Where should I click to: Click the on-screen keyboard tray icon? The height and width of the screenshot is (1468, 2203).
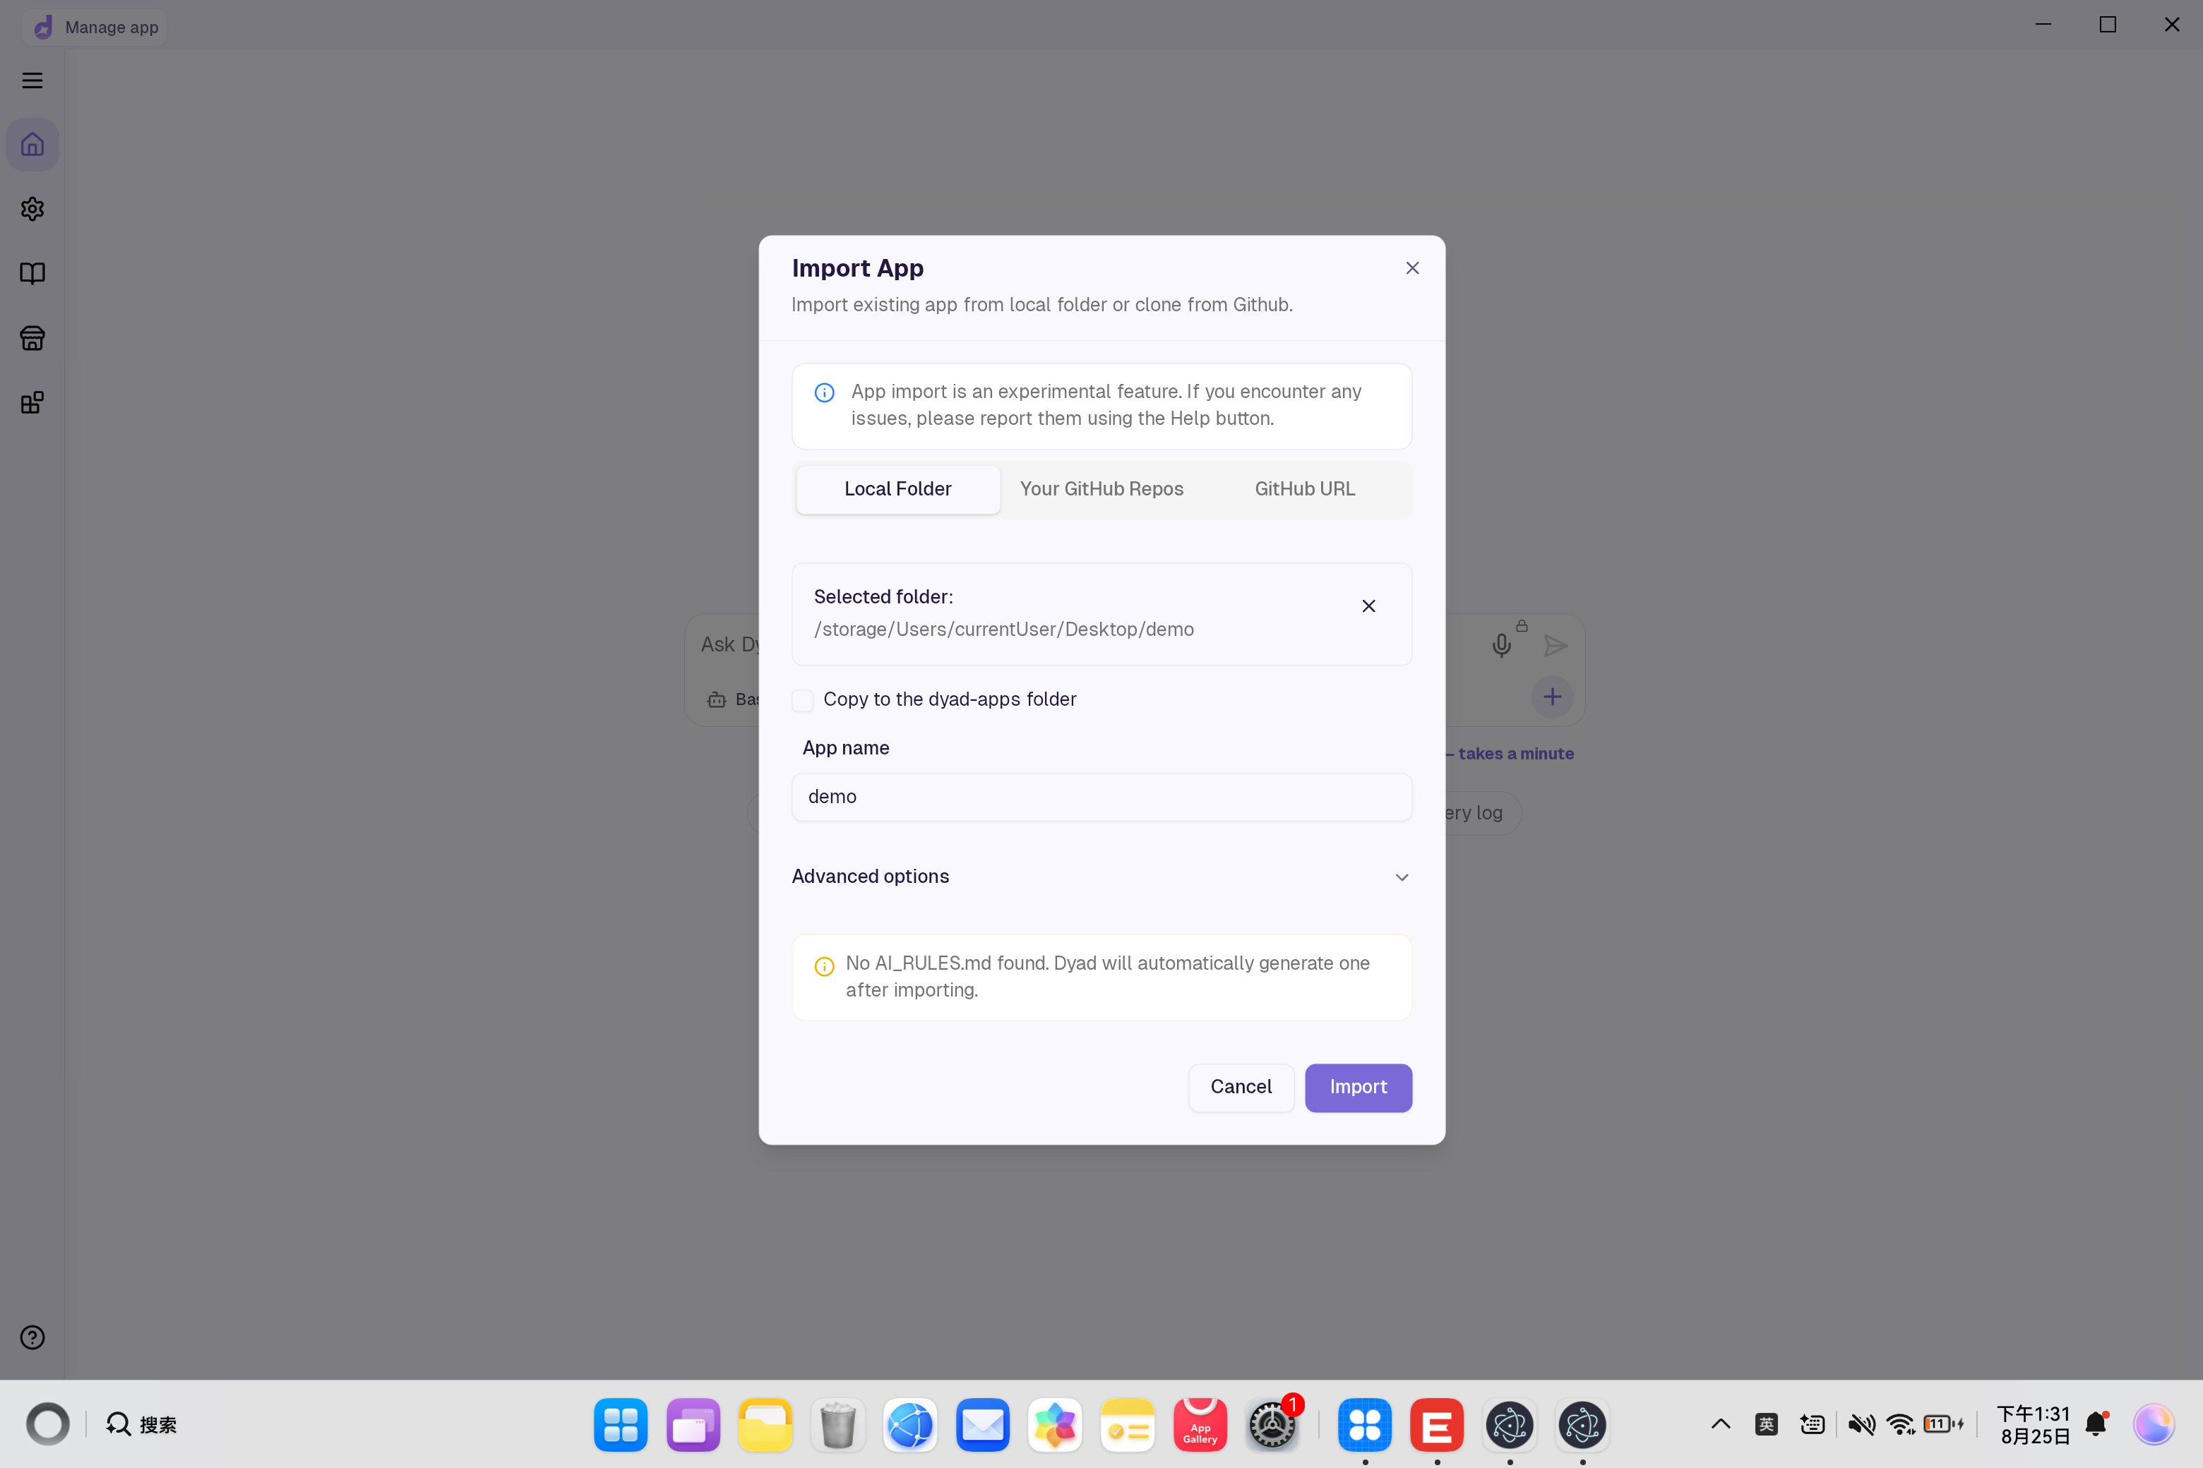[x=1813, y=1425]
